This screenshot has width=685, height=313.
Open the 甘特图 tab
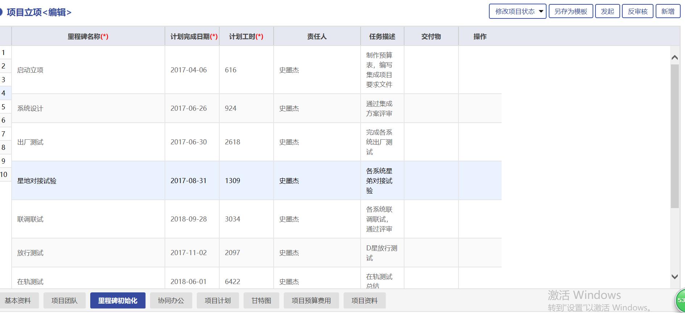point(261,301)
